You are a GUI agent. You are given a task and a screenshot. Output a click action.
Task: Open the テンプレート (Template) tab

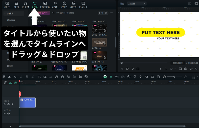(x=83, y=5)
